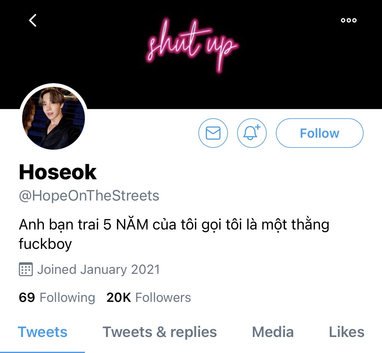Open the three-dot more options menu
The image size is (382, 353).
pyautogui.click(x=348, y=20)
